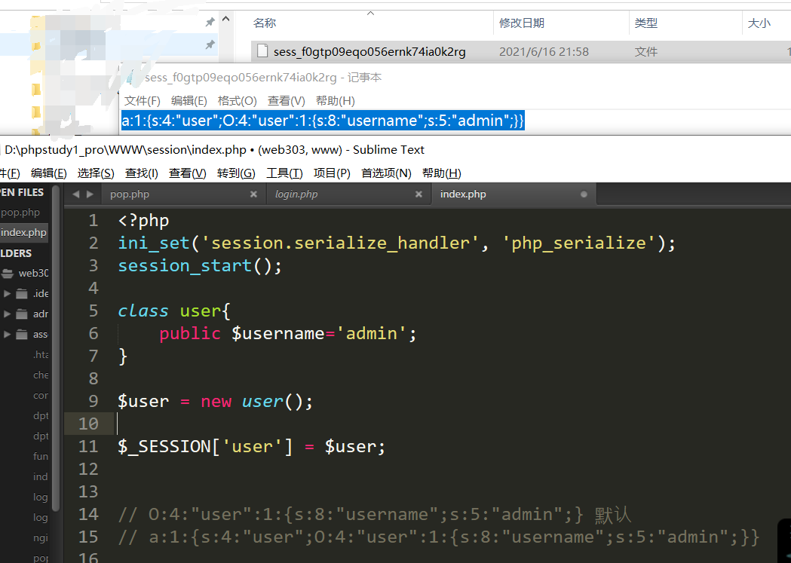Click the public $username line
The width and height of the screenshot is (791, 563).
(x=288, y=333)
